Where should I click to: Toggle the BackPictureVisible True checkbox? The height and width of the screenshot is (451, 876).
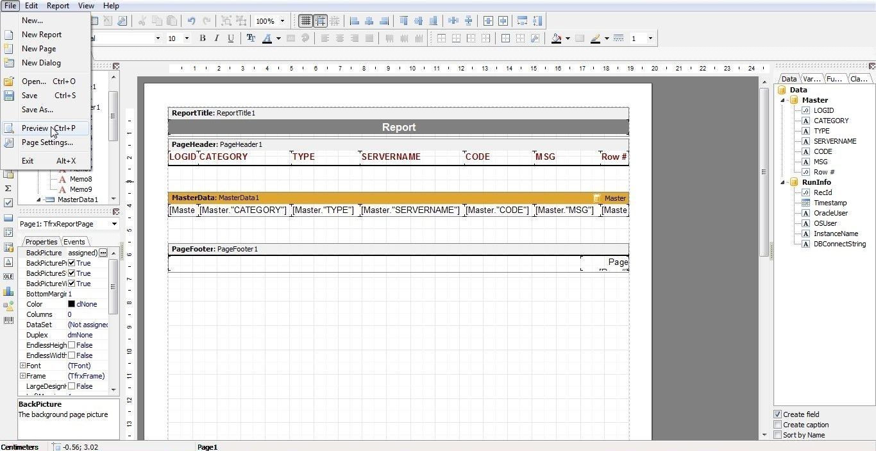click(x=72, y=284)
